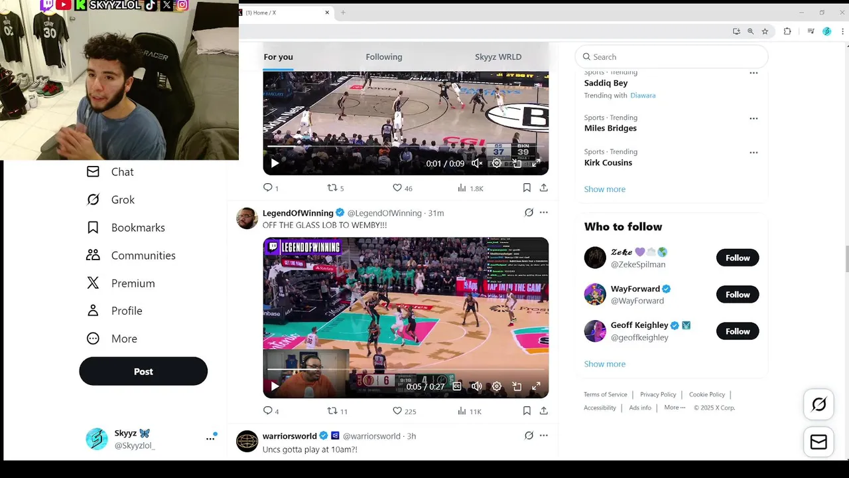Viewport: 849px width, 478px height.
Task: Follow Geoff Keighley
Action: click(x=738, y=331)
